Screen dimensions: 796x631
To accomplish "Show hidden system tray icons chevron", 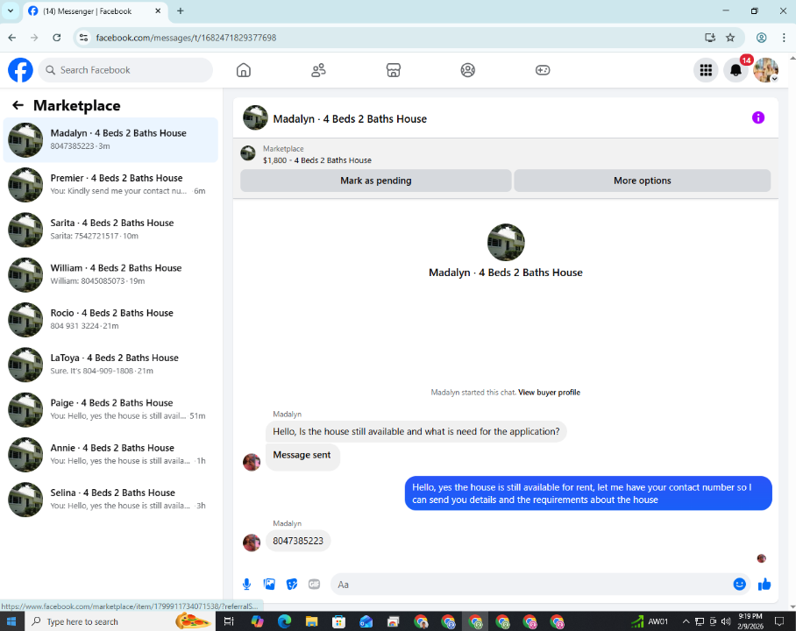I will click(686, 621).
